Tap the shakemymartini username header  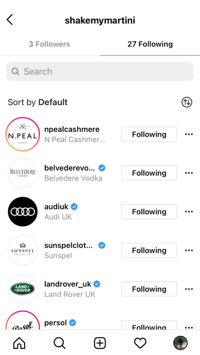100,19
